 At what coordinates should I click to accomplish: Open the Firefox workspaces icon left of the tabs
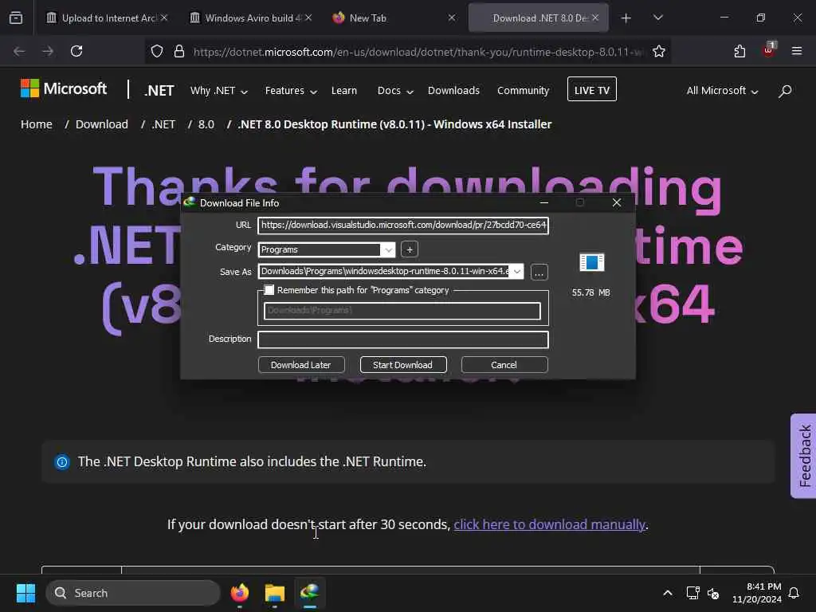tap(16, 18)
